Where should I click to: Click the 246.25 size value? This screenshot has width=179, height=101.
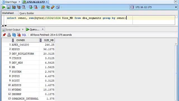click(50, 45)
